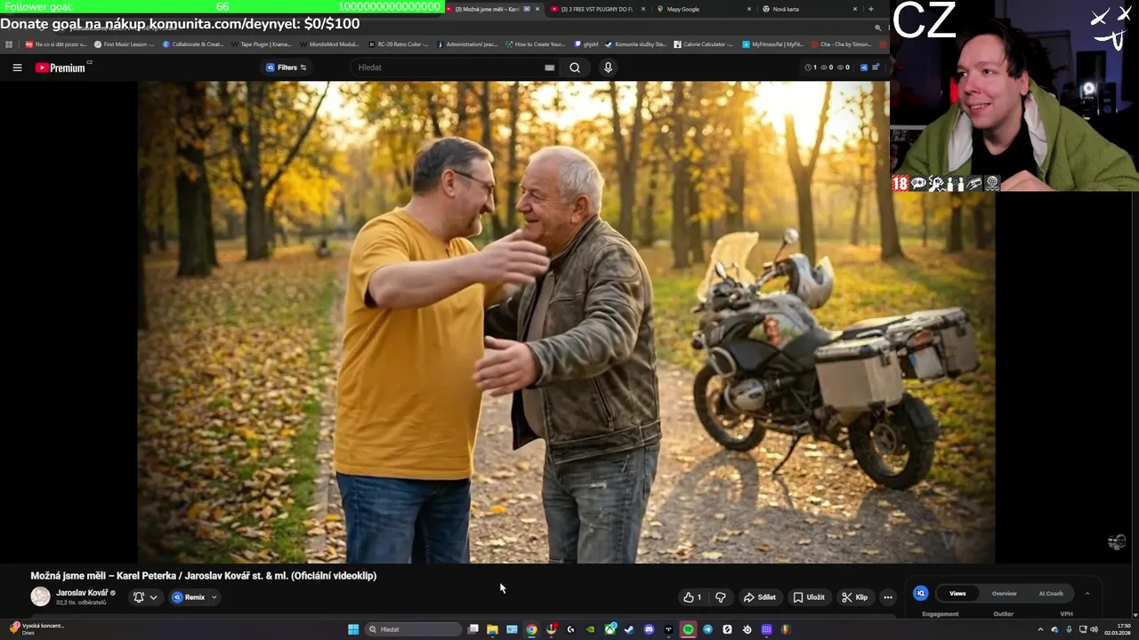Select the video title Možná jsme měli

(x=203, y=576)
